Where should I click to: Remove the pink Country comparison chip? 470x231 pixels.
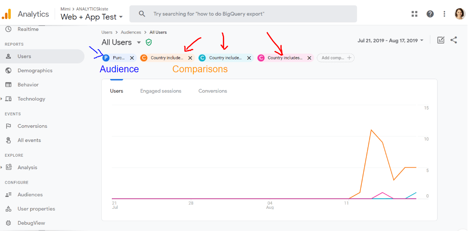(309, 58)
